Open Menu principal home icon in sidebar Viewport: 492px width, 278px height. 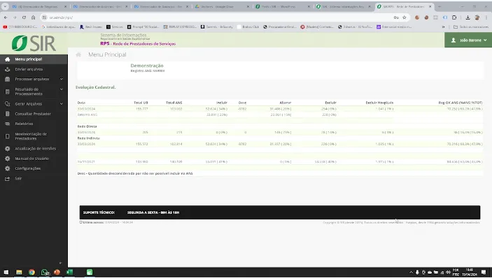tap(7, 59)
